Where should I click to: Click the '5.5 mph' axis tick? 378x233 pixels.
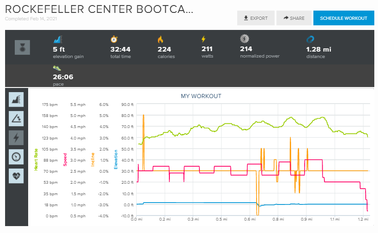click(78, 105)
